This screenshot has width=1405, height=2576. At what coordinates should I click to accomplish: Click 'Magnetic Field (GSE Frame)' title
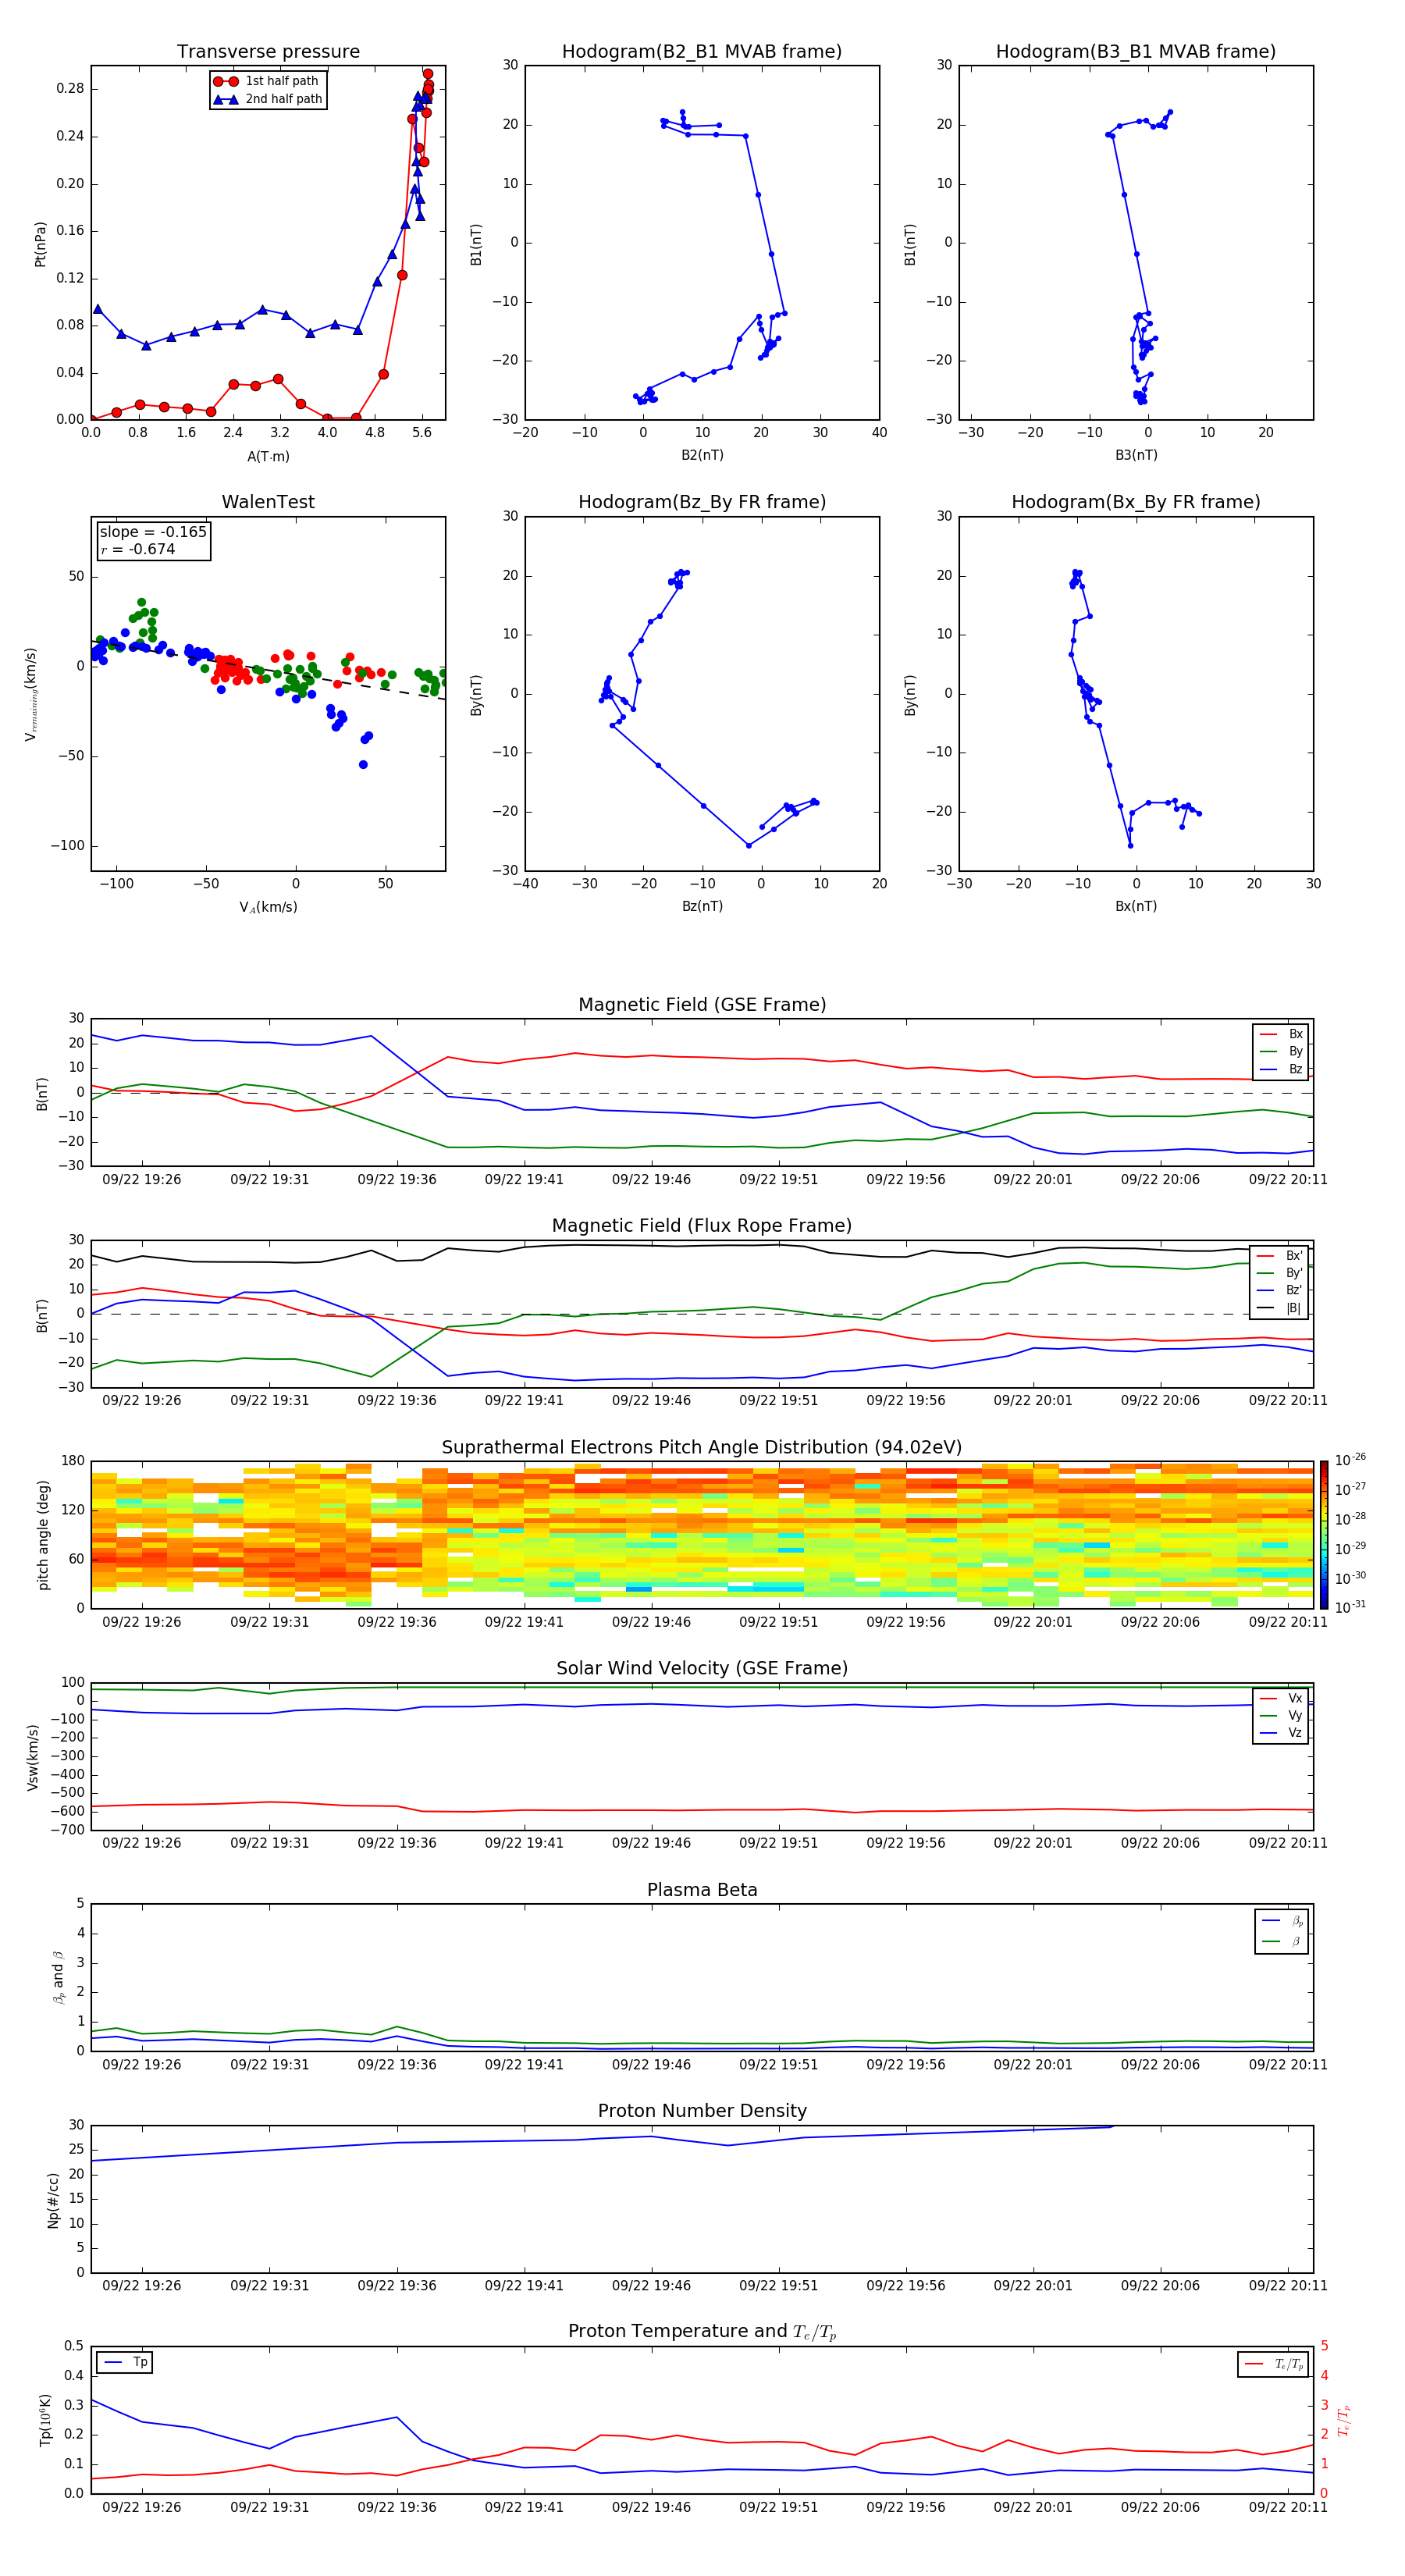pos(702,1005)
